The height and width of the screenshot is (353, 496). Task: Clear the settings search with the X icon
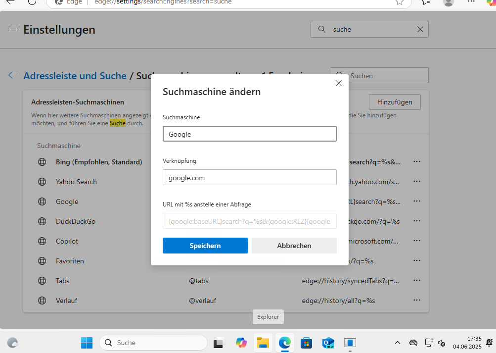(420, 29)
